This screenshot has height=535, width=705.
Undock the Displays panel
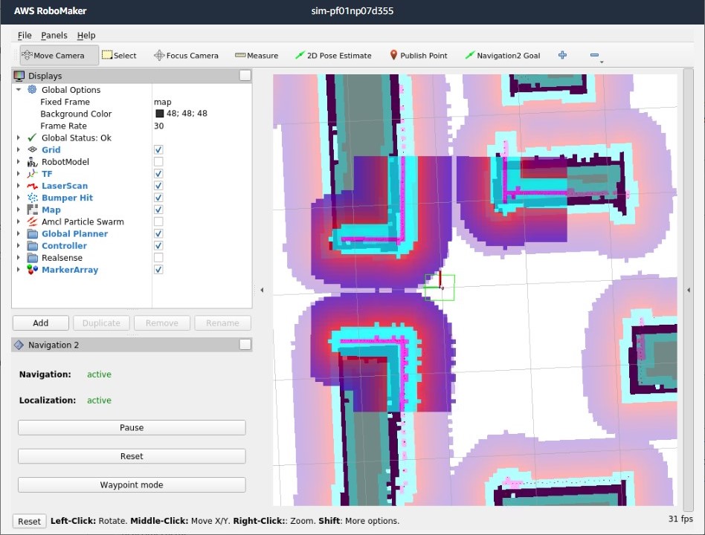point(245,76)
